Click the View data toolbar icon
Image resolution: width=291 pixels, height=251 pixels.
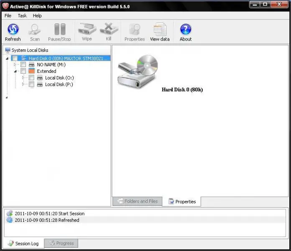pyautogui.click(x=160, y=29)
